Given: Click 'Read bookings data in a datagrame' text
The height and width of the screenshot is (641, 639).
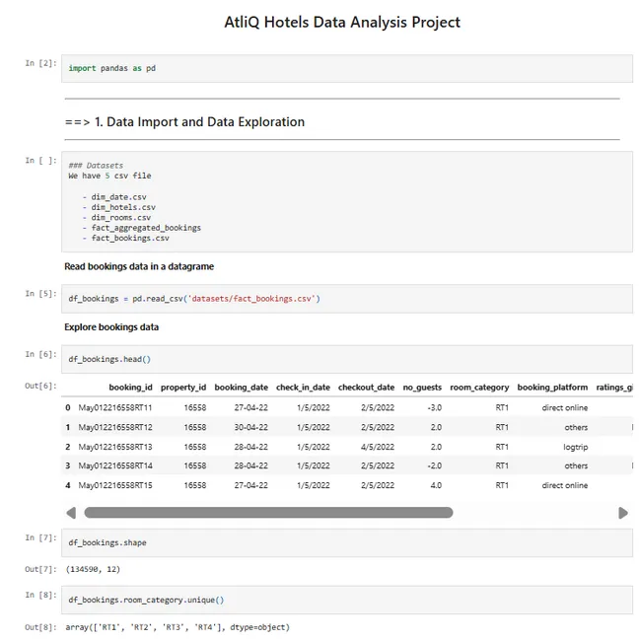Looking at the screenshot, I should coord(139,266).
